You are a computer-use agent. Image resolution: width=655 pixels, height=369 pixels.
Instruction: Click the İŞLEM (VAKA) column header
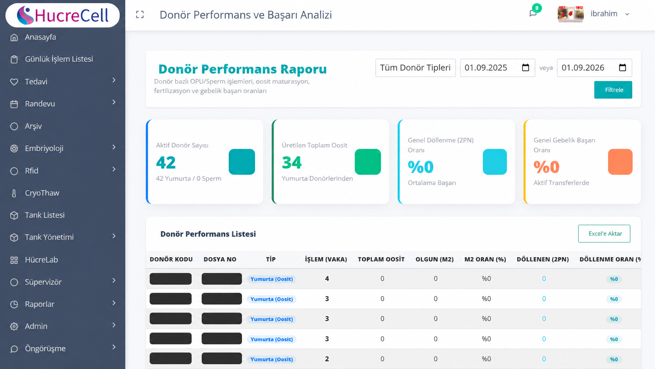pyautogui.click(x=326, y=259)
